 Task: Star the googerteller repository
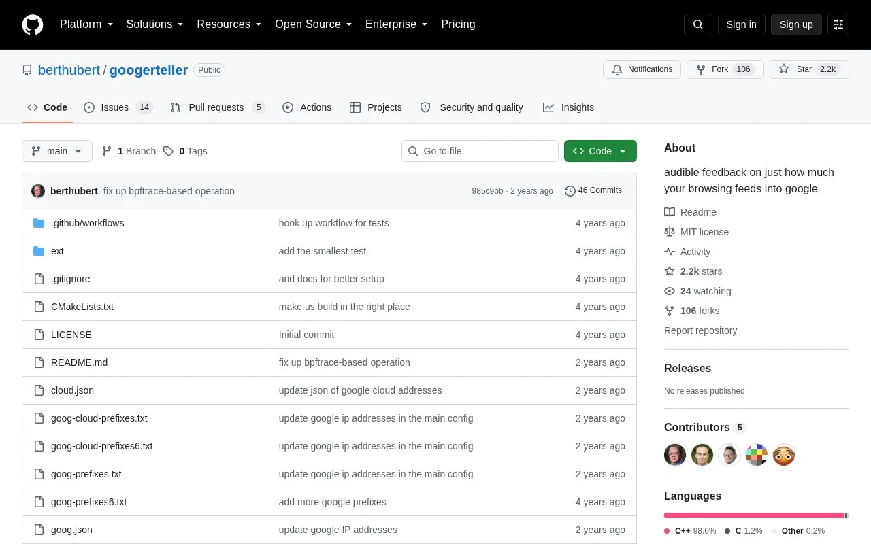click(809, 69)
